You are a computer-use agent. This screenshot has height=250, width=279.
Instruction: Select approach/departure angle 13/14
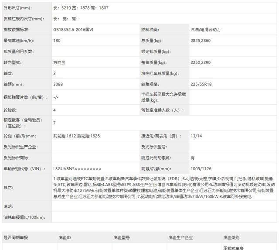click(x=196, y=136)
